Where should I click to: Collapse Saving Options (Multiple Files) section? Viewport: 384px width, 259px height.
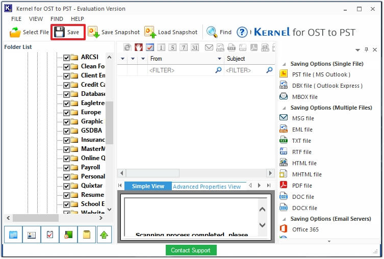click(284, 108)
